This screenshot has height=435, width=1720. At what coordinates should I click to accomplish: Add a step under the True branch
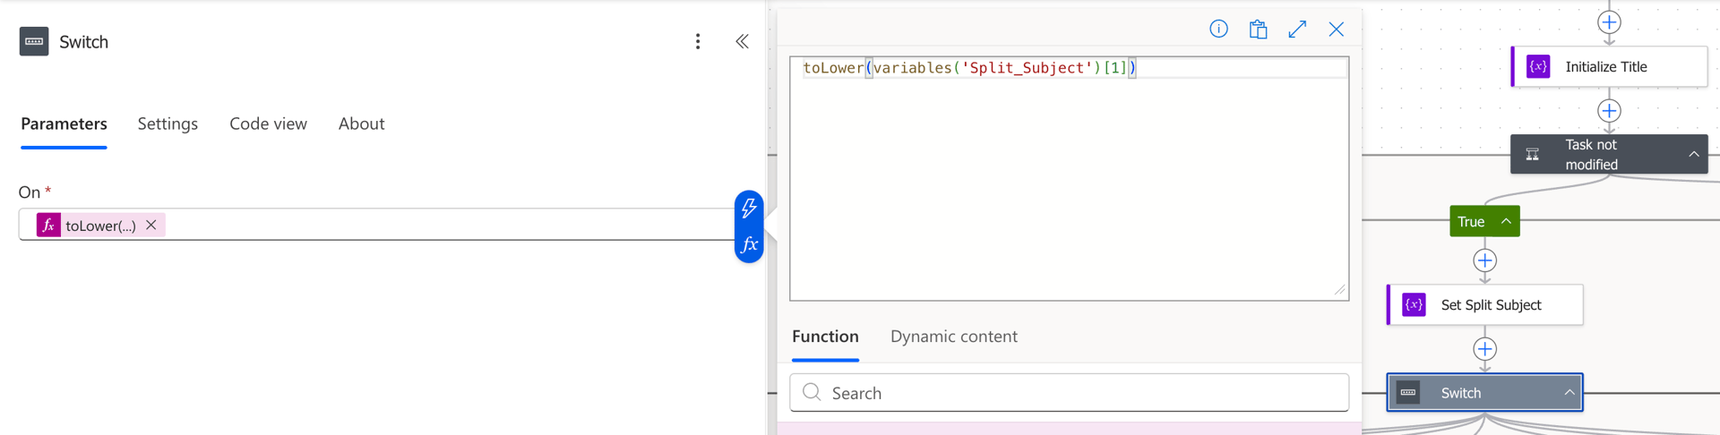[x=1484, y=260]
